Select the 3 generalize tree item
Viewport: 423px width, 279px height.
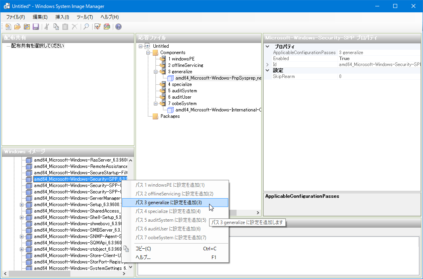(x=180, y=72)
